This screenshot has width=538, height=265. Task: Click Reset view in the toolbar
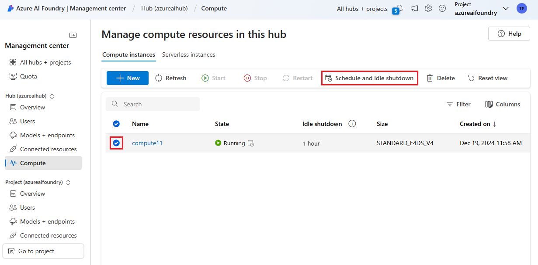pyautogui.click(x=487, y=78)
